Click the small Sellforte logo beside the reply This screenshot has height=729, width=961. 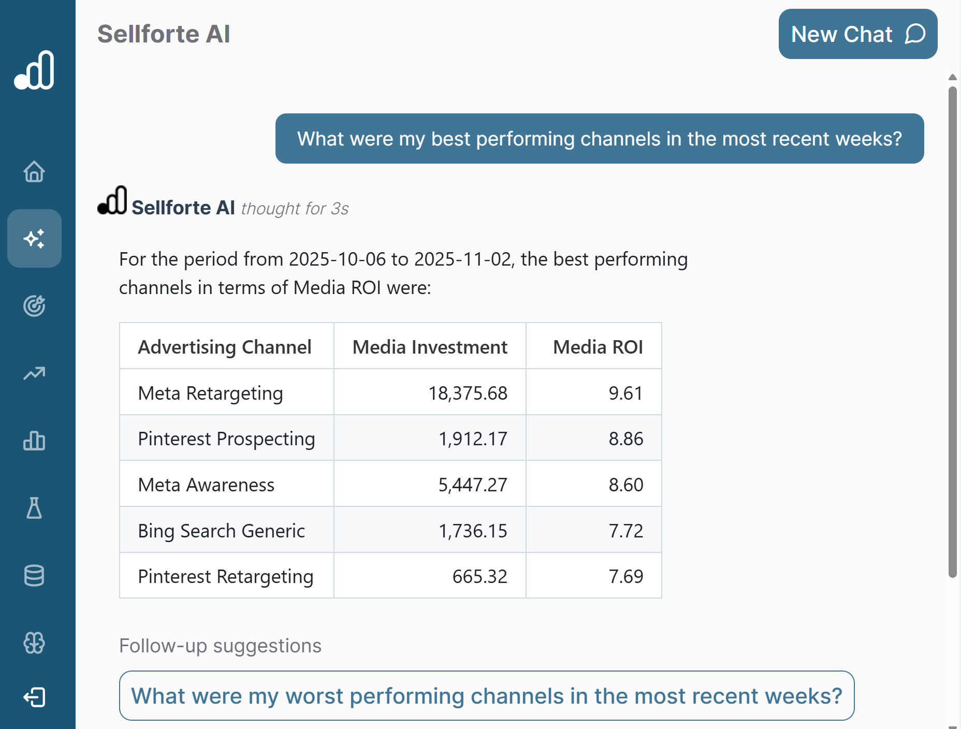(113, 201)
